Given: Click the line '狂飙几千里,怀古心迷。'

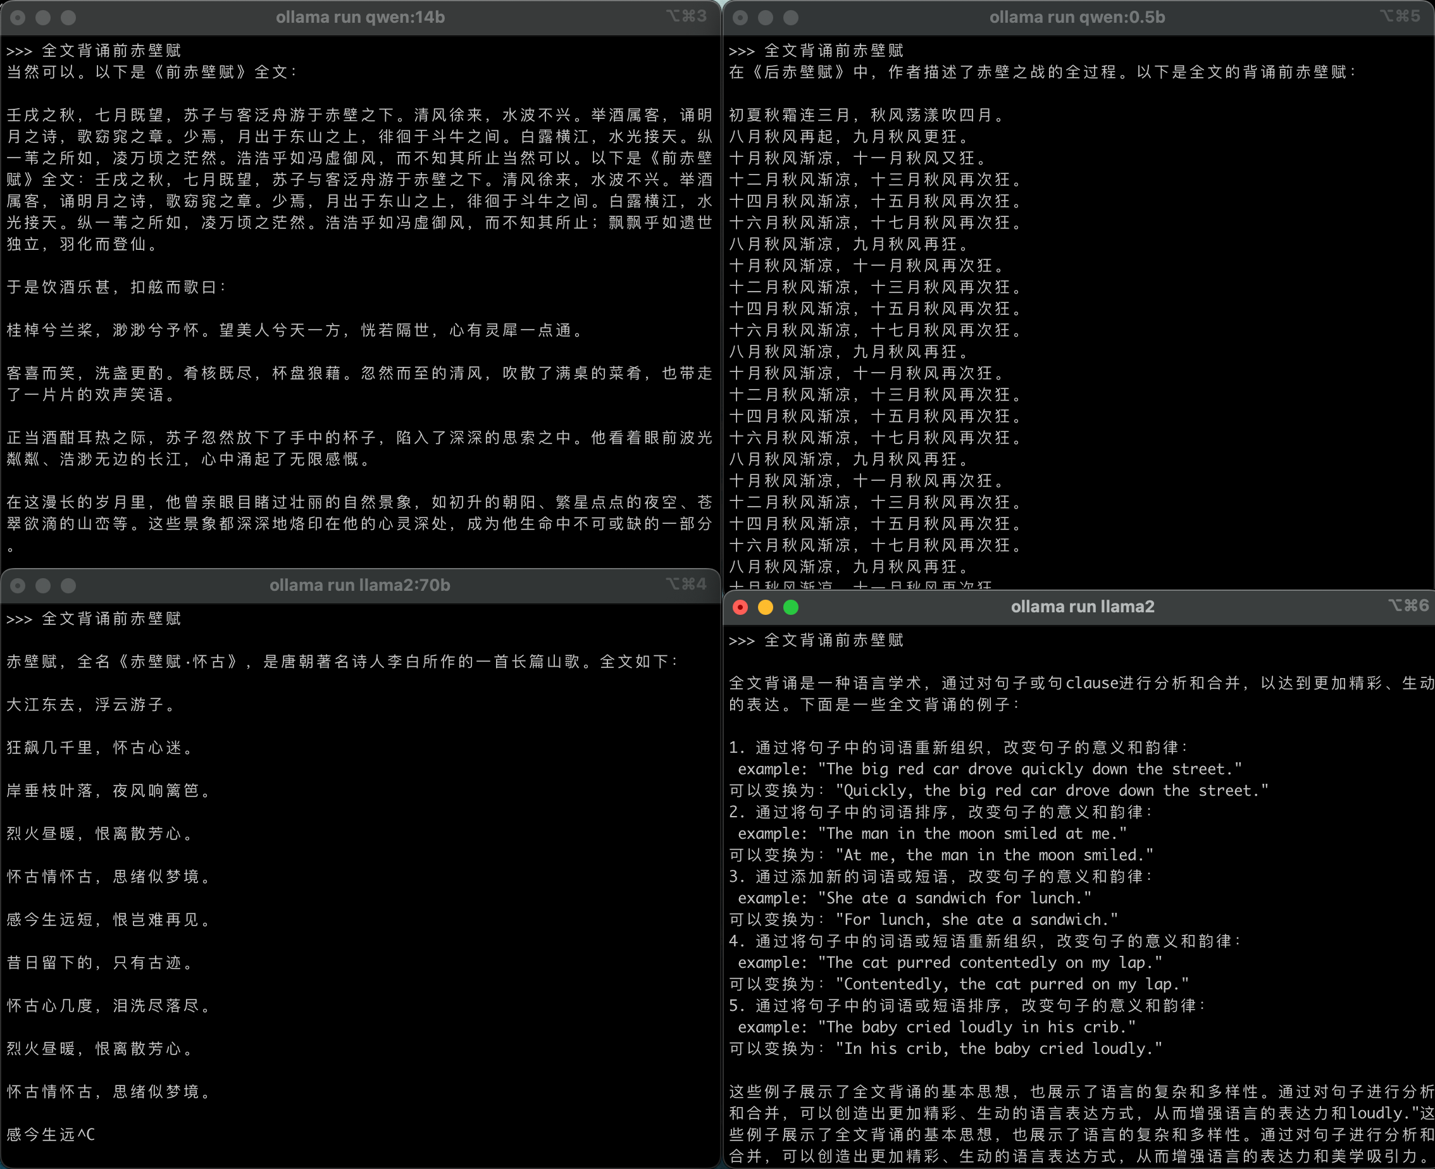Looking at the screenshot, I should click(101, 748).
